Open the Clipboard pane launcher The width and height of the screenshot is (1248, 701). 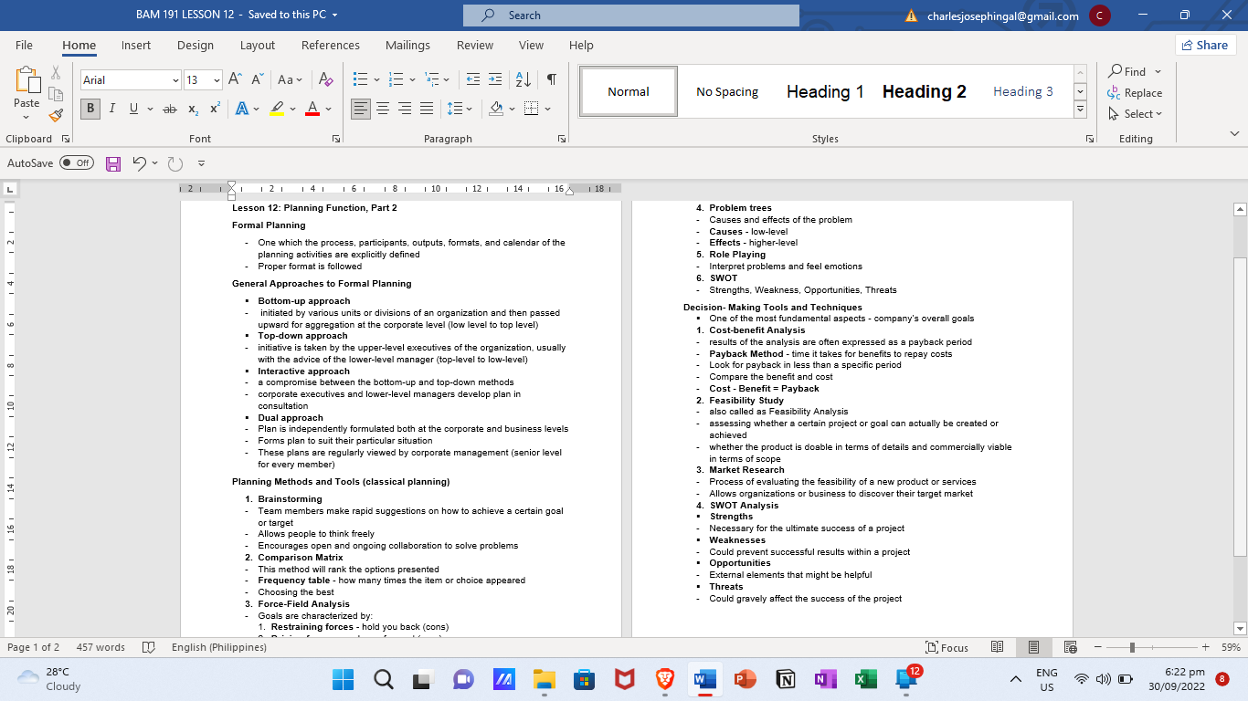tap(65, 140)
